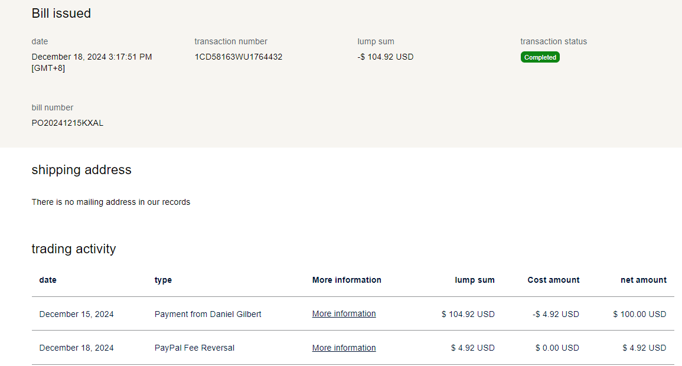Viewport: 682px width, 366px height.
Task: Click the no mailing address message
Action: point(111,202)
